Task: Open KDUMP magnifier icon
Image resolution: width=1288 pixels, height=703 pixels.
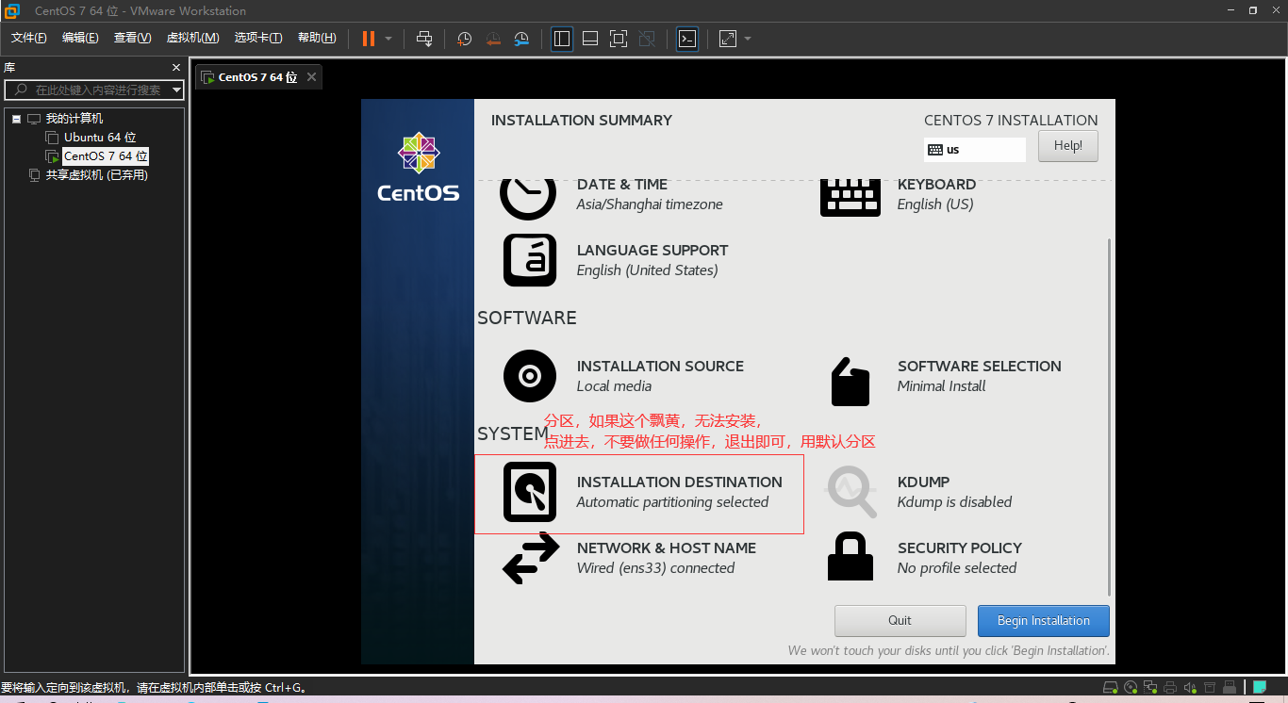Action: [x=851, y=492]
